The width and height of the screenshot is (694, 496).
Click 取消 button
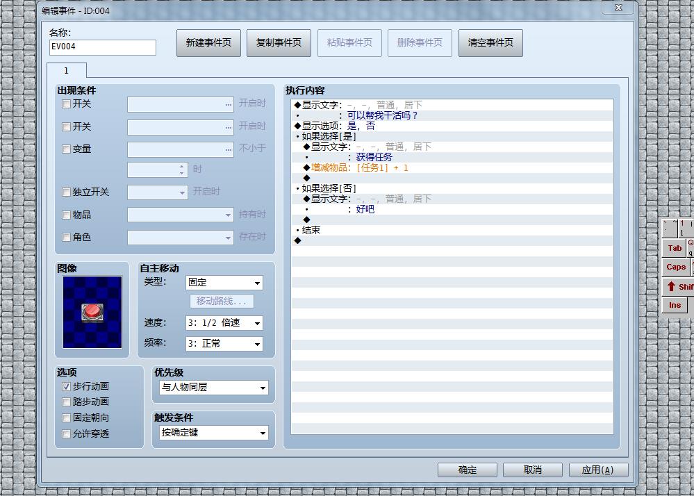pos(533,470)
